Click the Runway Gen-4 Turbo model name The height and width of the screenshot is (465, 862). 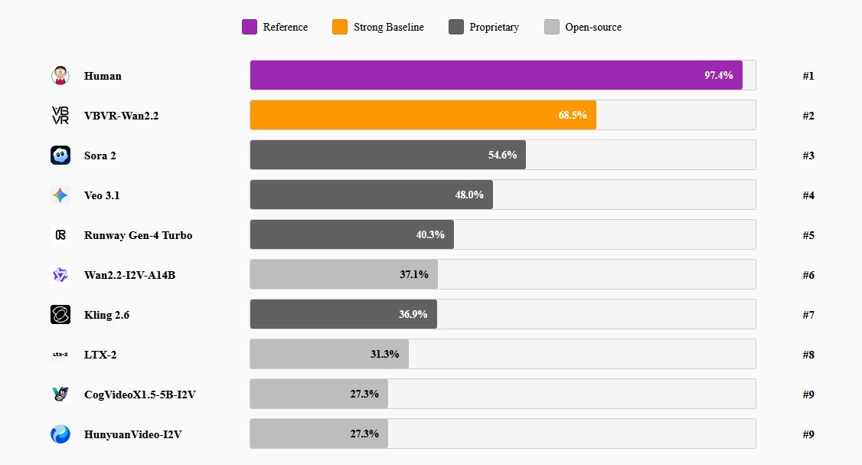click(138, 235)
